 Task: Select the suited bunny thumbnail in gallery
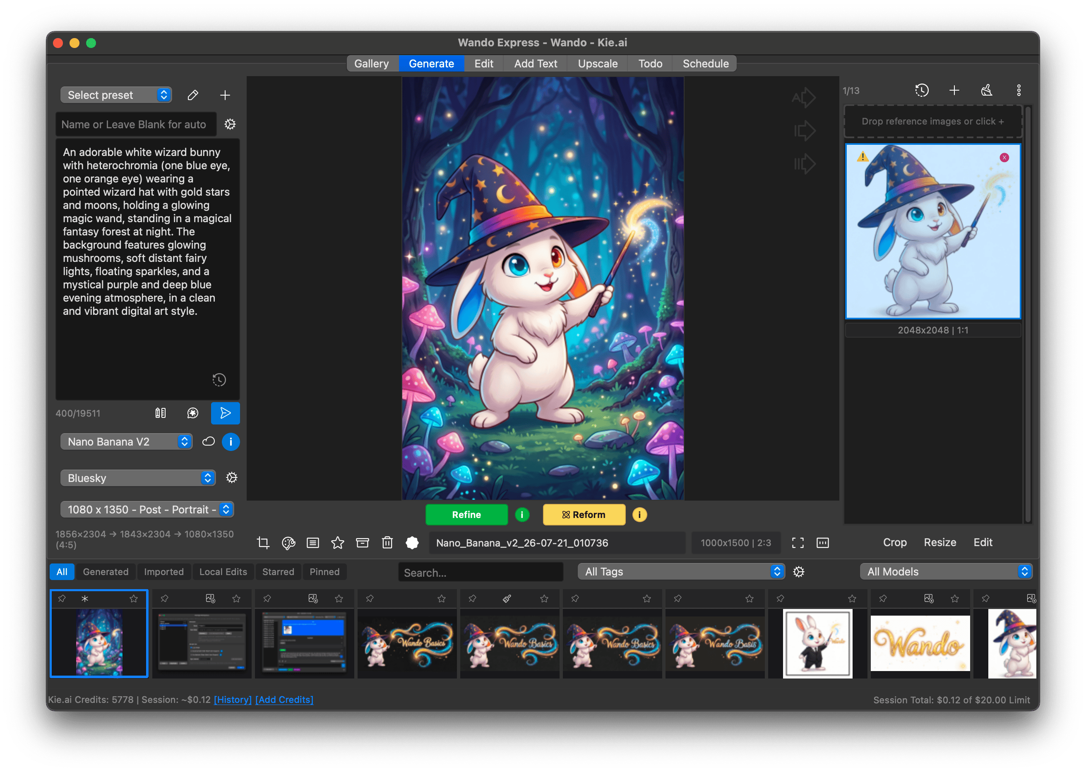[817, 643]
